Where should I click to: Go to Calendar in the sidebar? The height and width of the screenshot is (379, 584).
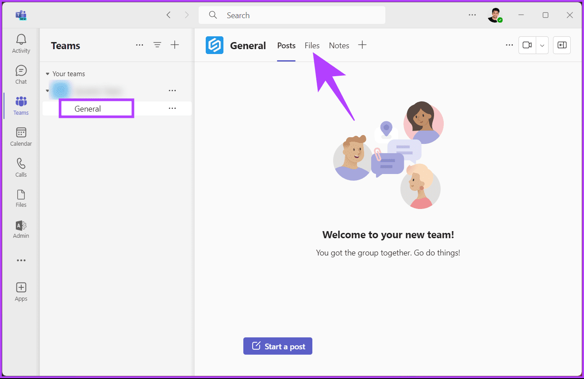coord(21,137)
